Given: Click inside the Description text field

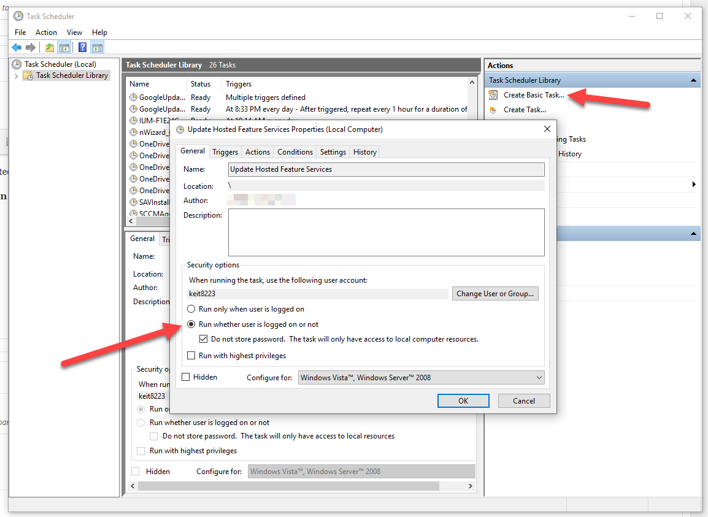Looking at the screenshot, I should point(385,232).
